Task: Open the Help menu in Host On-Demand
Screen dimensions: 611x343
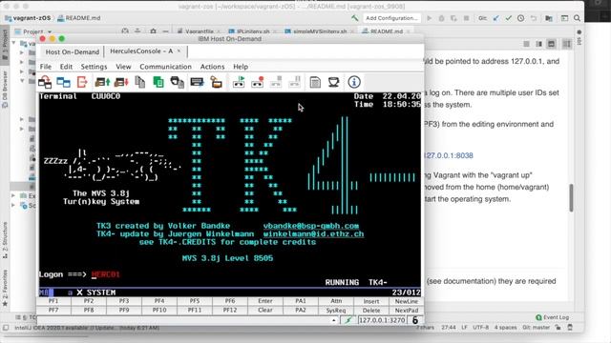Action: click(x=241, y=67)
